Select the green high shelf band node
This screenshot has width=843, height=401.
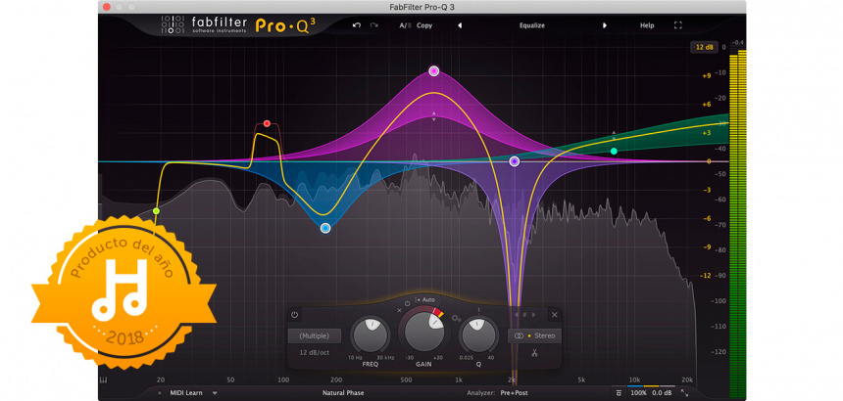(x=614, y=152)
